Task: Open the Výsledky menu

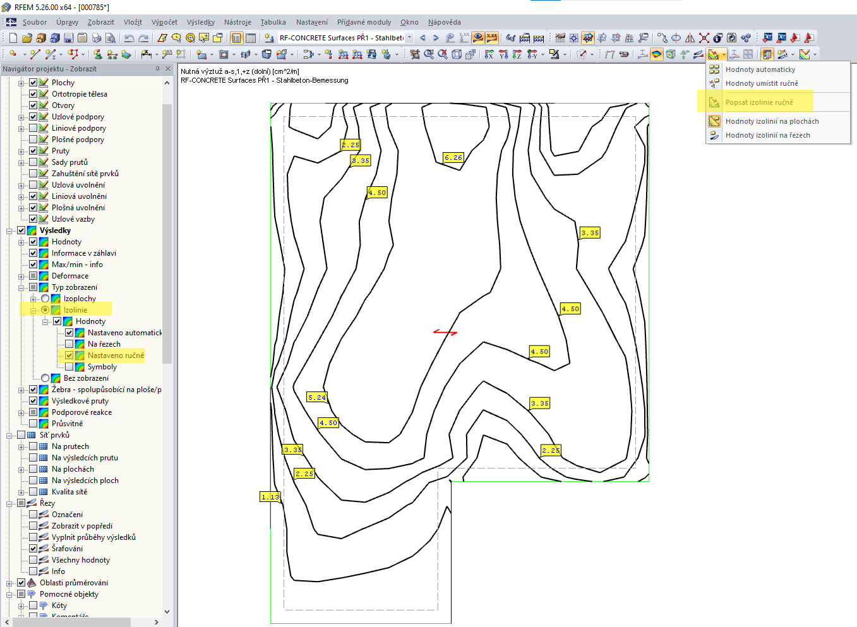Action: coord(201,22)
